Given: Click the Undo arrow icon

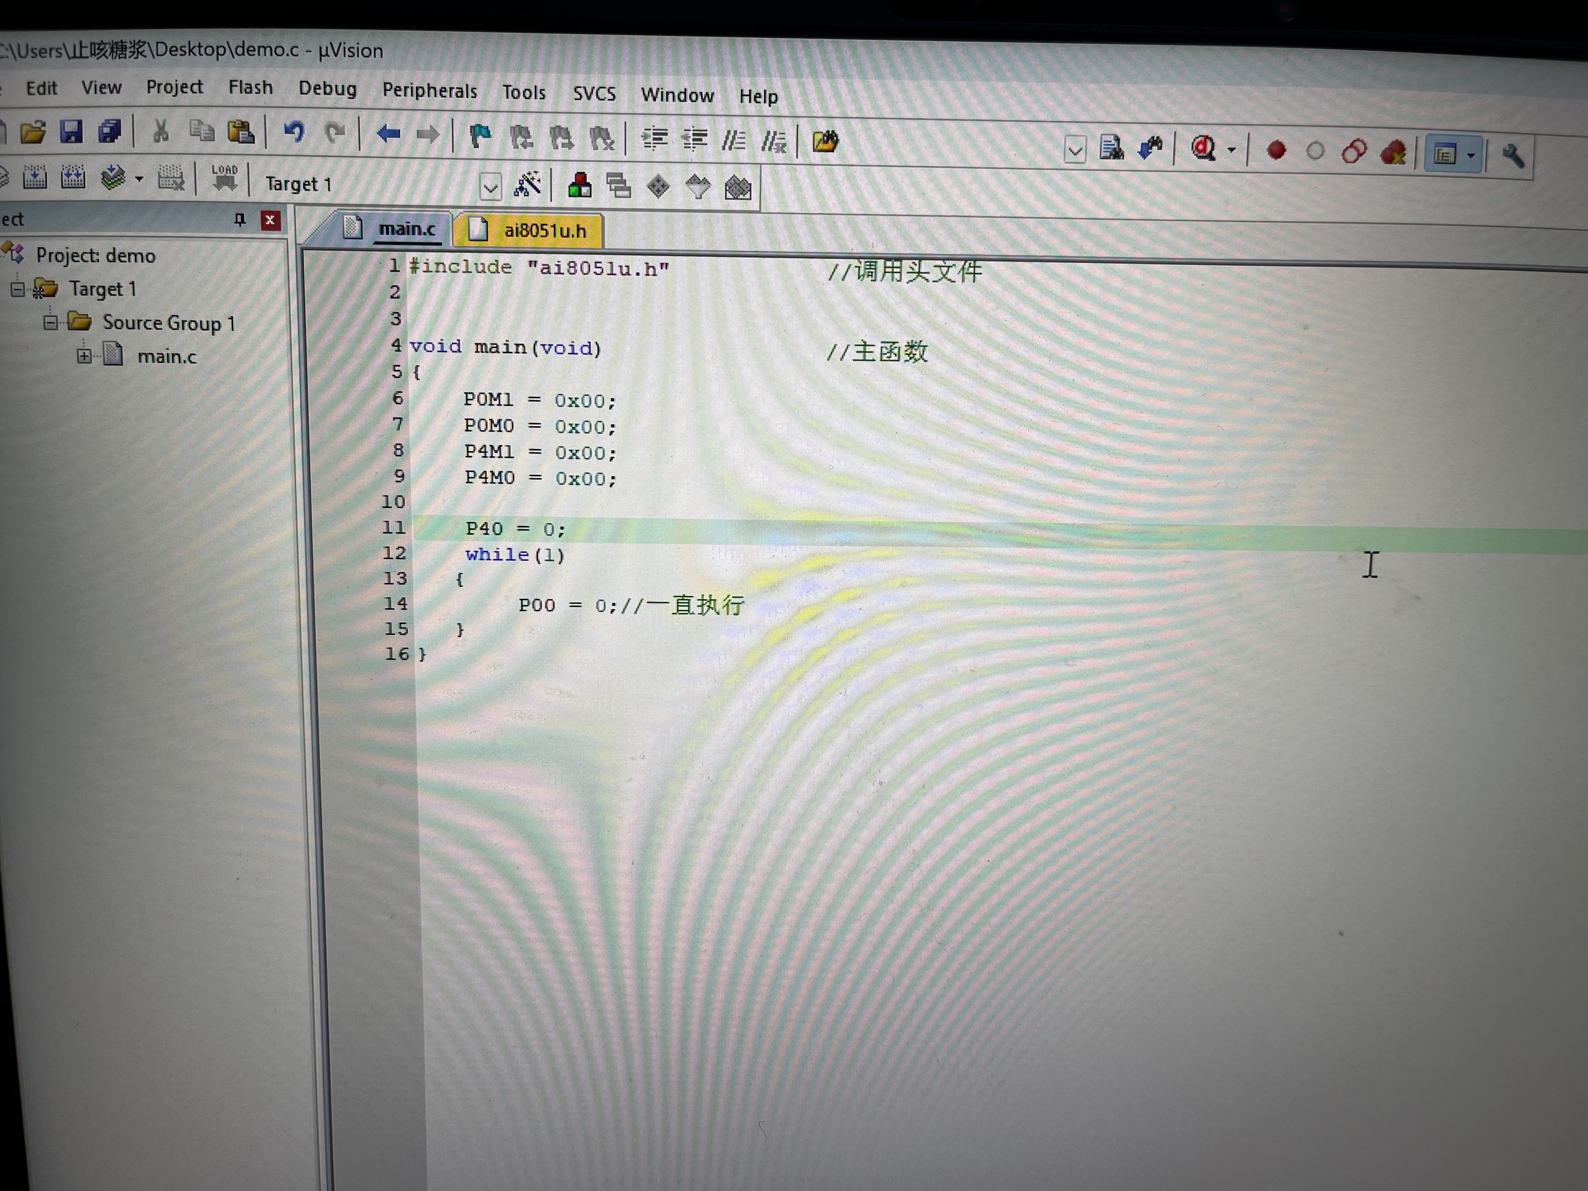Looking at the screenshot, I should 294,132.
